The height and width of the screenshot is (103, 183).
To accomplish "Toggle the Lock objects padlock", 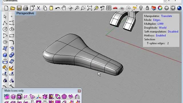I will [147, 8].
